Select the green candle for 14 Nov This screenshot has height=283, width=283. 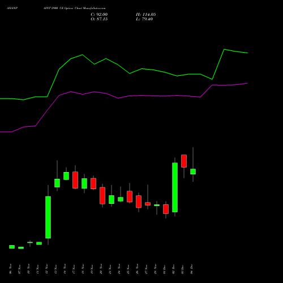[x=66, y=176]
